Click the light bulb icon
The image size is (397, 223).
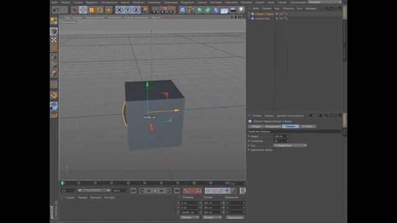241,10
